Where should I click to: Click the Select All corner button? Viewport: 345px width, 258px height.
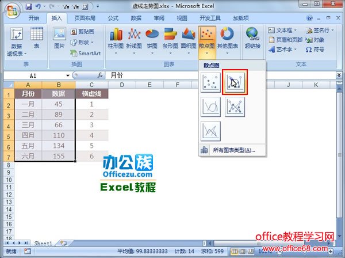pyautogui.click(x=9, y=85)
